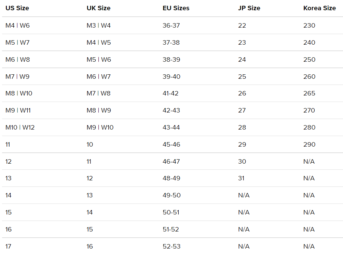Screen dimensions: 343x254
Task: Select the US size M4 | W6 cell
Action: coord(18,26)
